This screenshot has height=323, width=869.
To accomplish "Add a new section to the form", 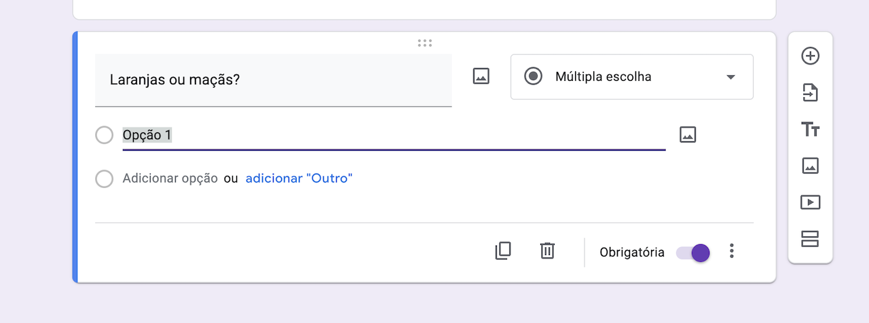I will click(x=810, y=239).
